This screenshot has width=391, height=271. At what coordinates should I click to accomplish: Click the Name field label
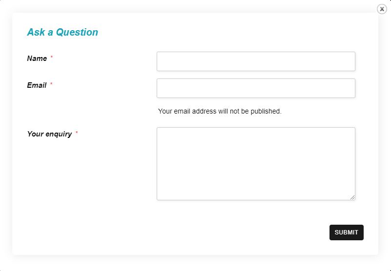pos(37,58)
